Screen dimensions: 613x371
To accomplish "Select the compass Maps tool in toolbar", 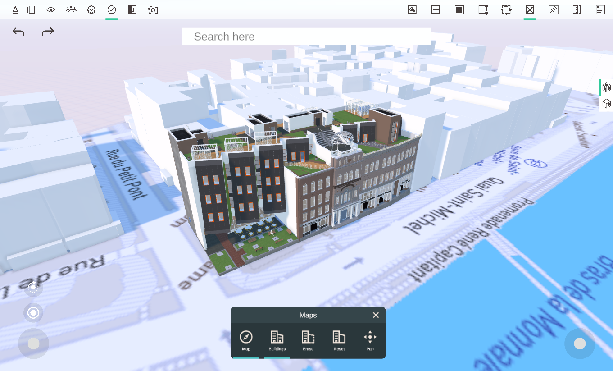I will point(112,9).
